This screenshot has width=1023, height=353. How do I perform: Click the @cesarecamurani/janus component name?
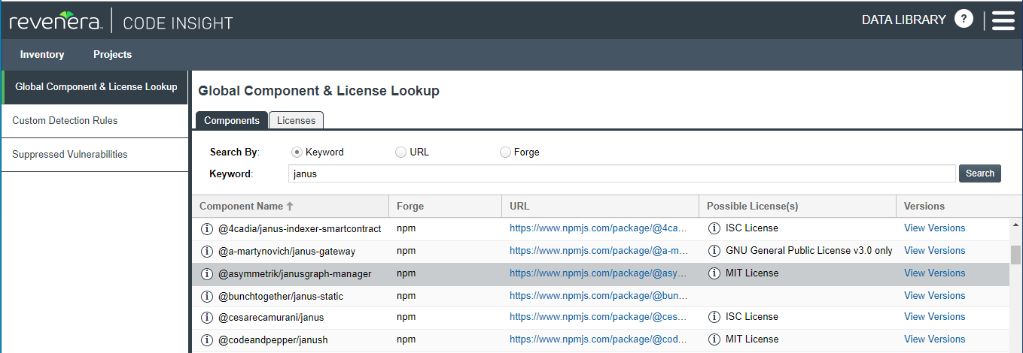click(271, 318)
